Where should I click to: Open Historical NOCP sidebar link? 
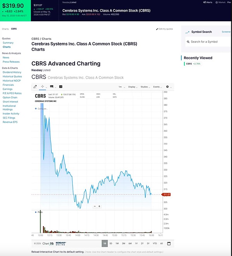12,81
